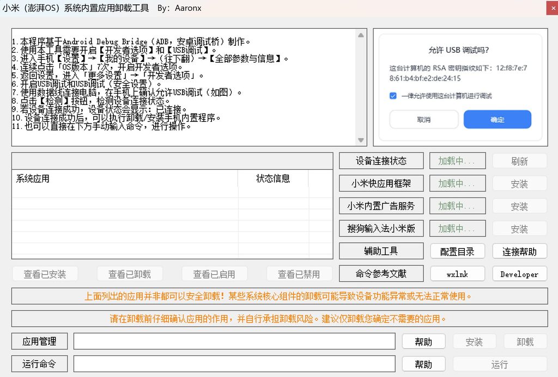
Task: Select 小米内置广告服务 button
Action: pos(381,206)
